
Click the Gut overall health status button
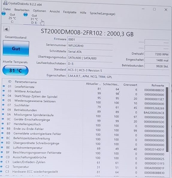16,49
